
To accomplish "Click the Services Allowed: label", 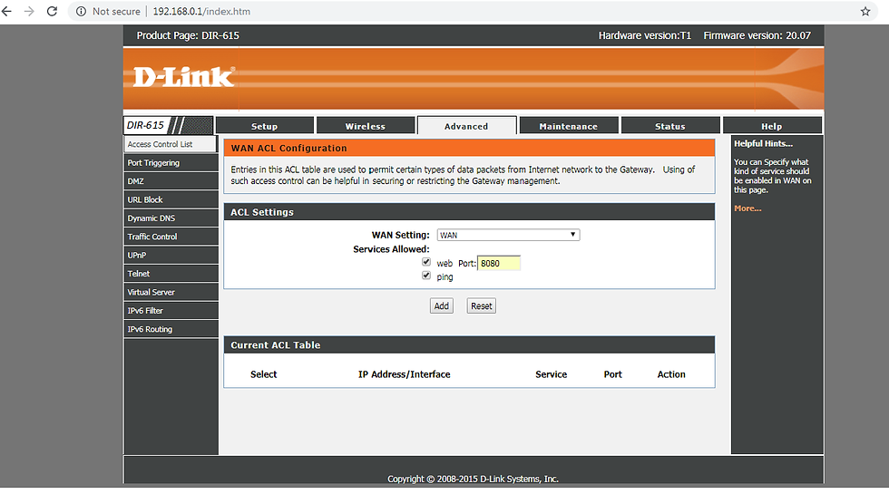I will (x=391, y=249).
